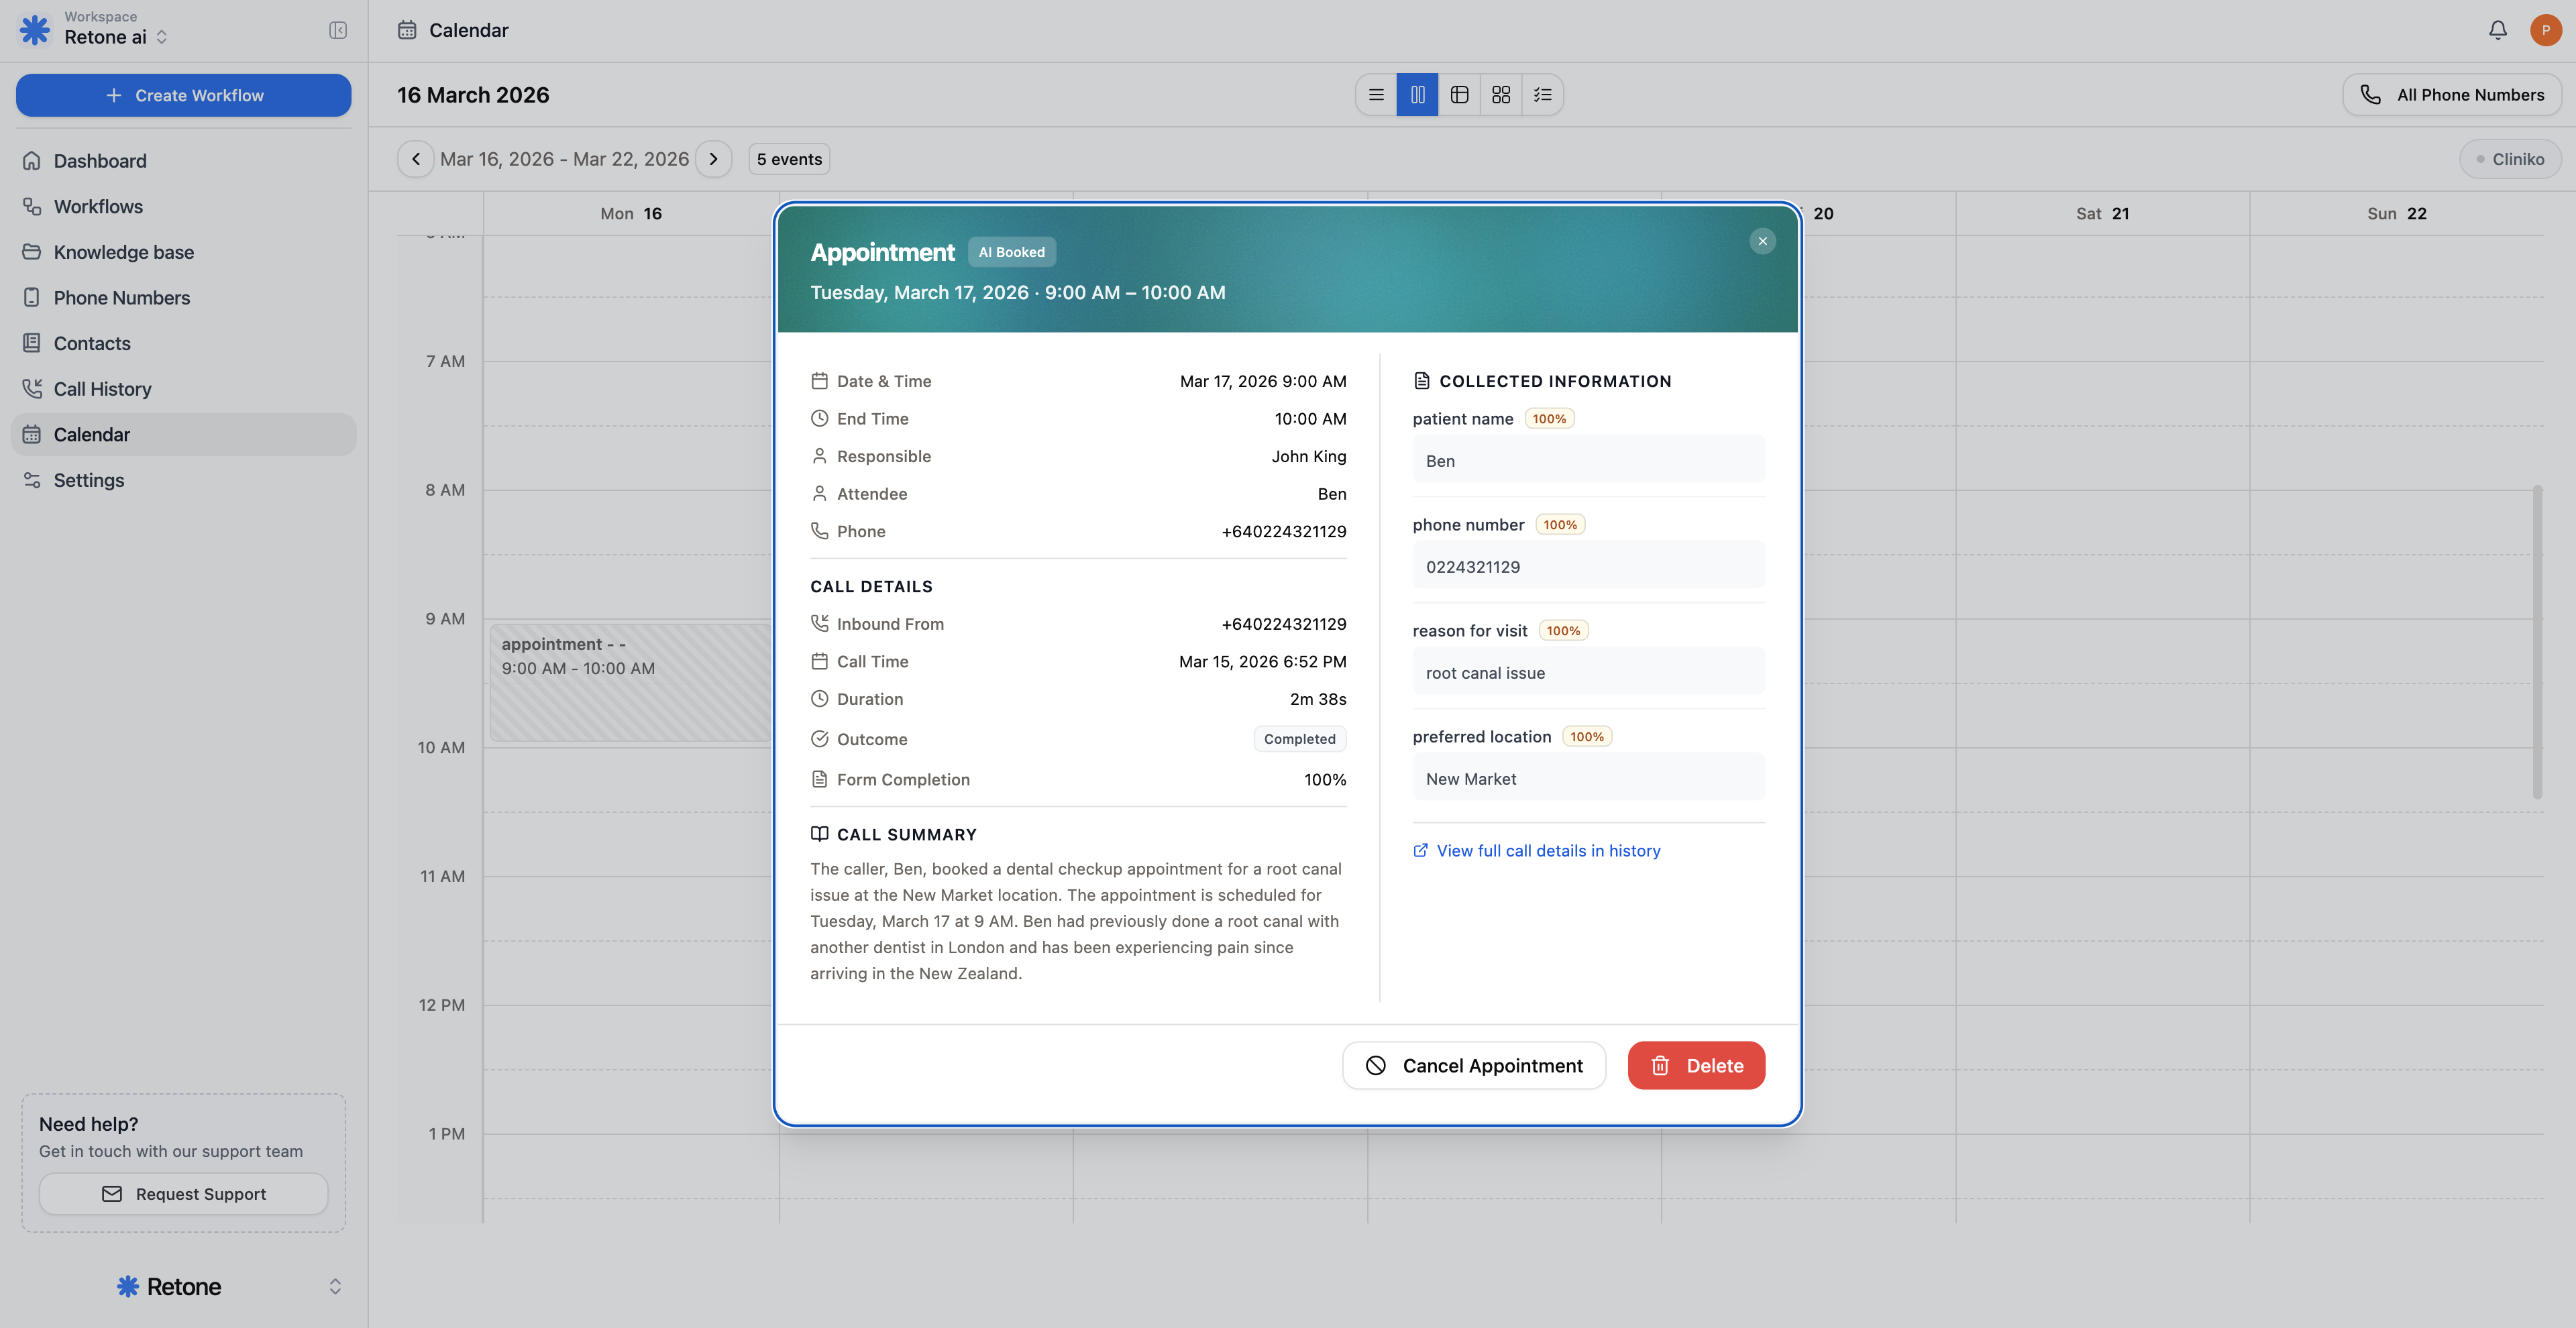Select the agenda checklist view icon
This screenshot has height=1328, width=2576.
click(x=1543, y=94)
